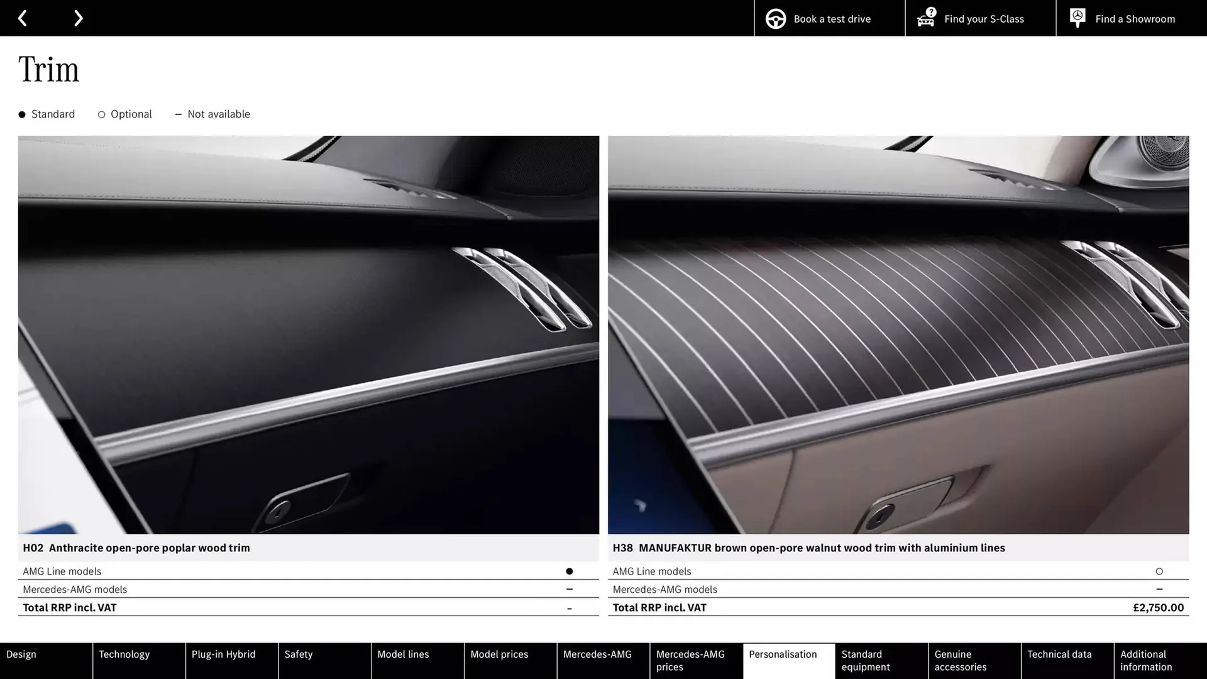Image resolution: width=1207 pixels, height=679 pixels.
Task: Select the Standard marker for H02 AMG Line models
Action: tap(570, 571)
